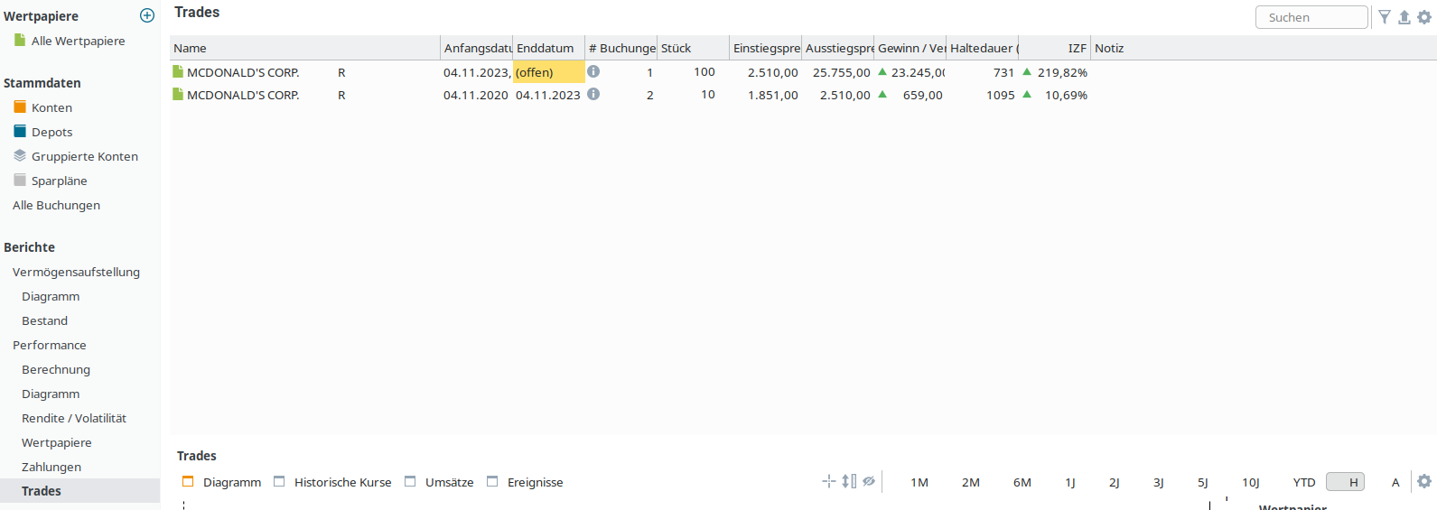Toggle the hide markers eye icon
This screenshot has width=1437, height=510.
pos(869,481)
